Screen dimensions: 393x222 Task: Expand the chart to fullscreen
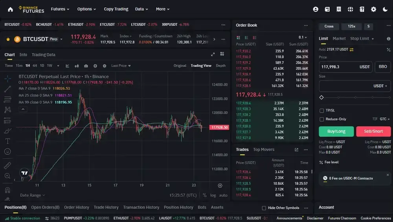(x=213, y=54)
